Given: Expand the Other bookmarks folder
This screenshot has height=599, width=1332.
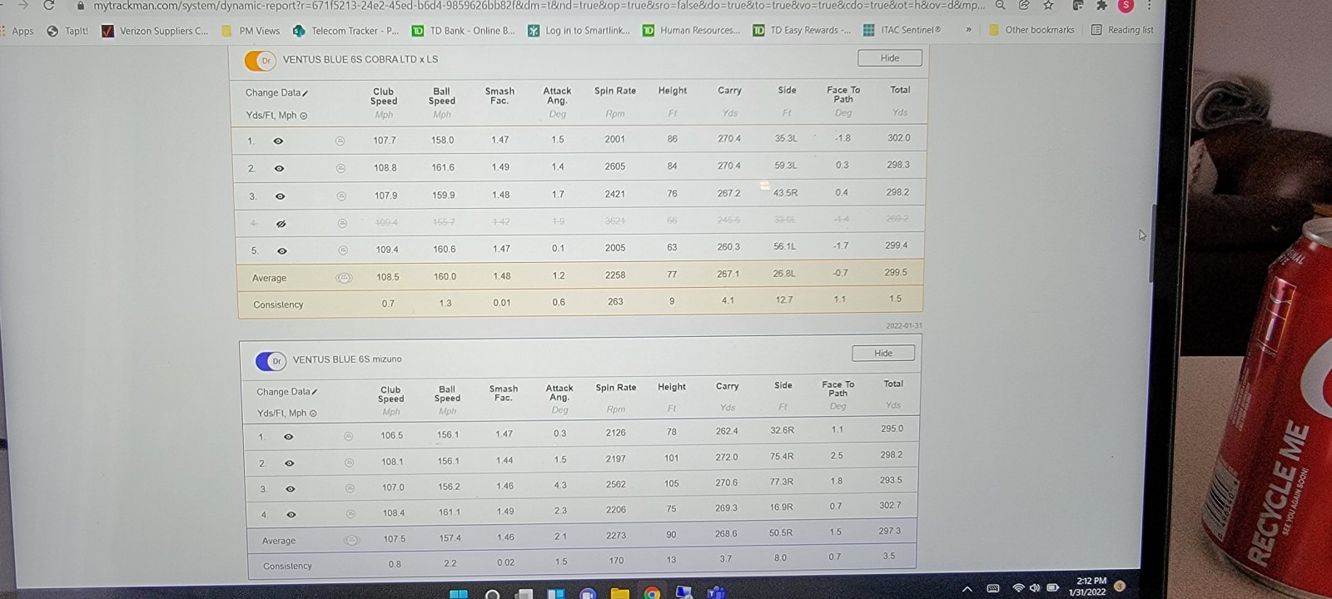Looking at the screenshot, I should click(1031, 30).
